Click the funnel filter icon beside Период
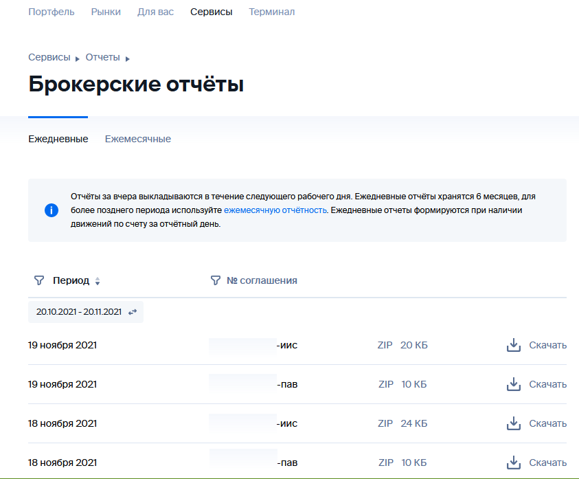 (x=39, y=280)
